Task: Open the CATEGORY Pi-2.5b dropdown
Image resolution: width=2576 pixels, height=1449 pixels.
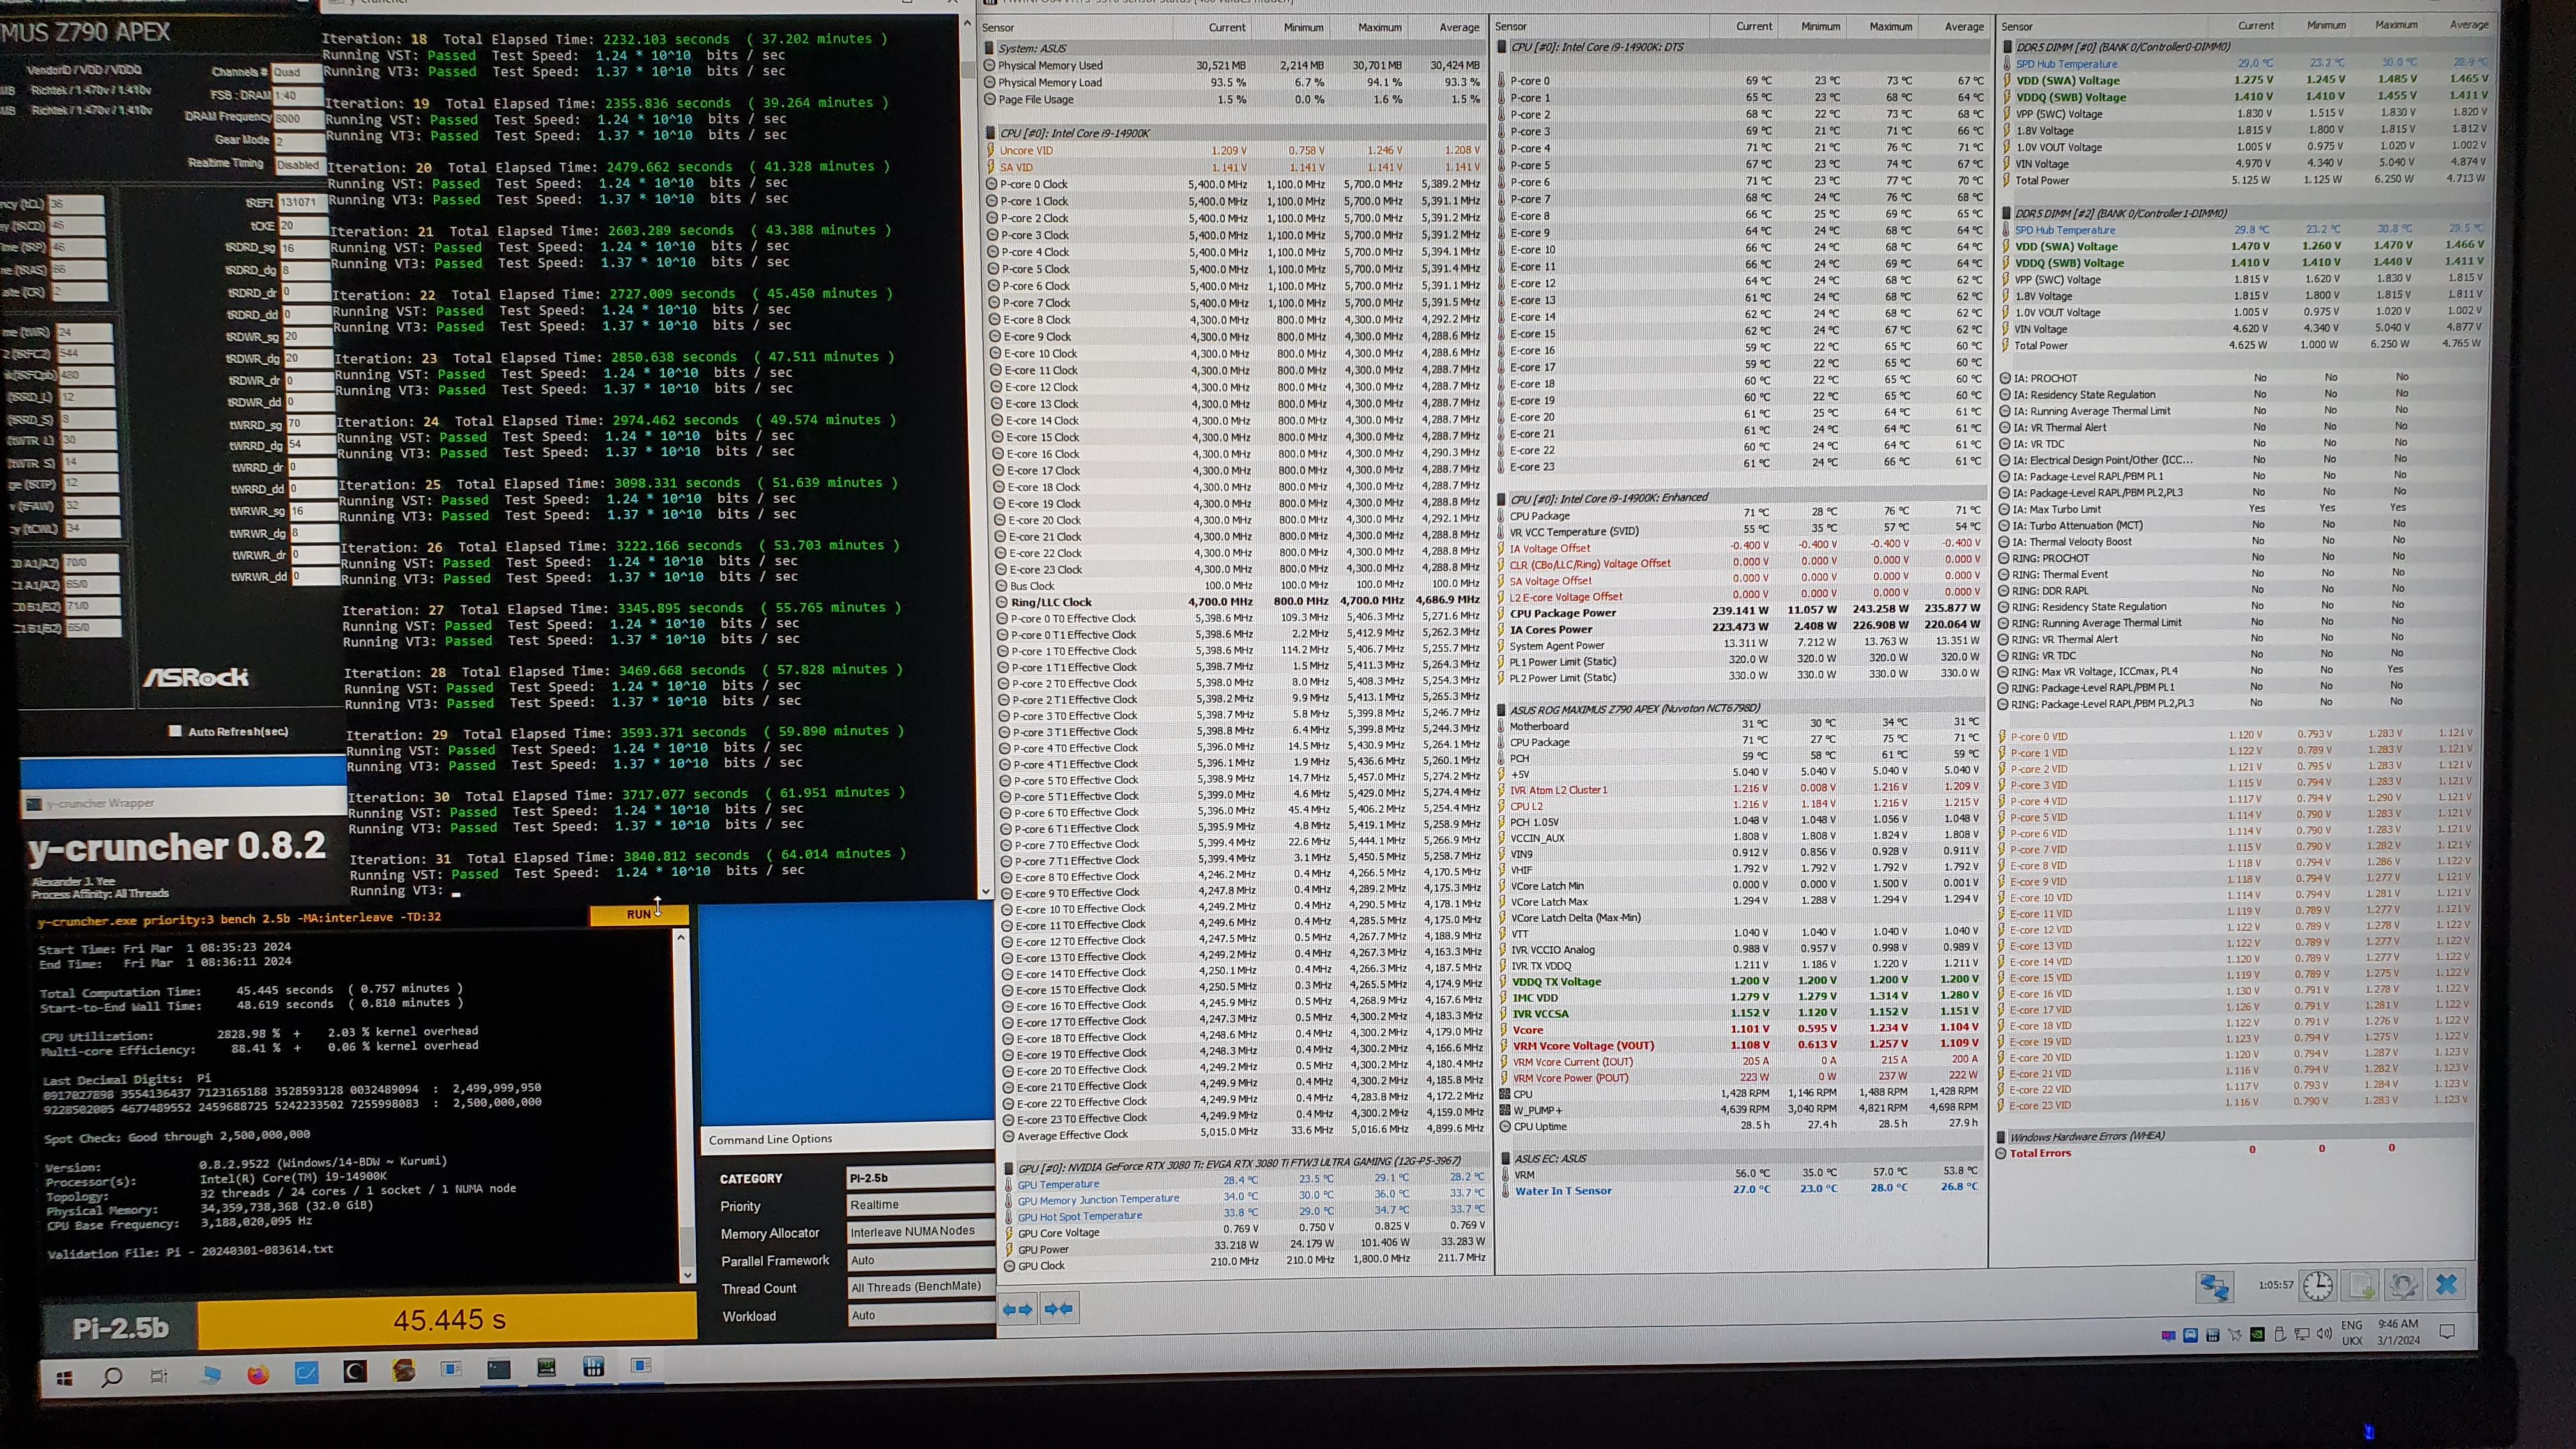Action: 920,1178
